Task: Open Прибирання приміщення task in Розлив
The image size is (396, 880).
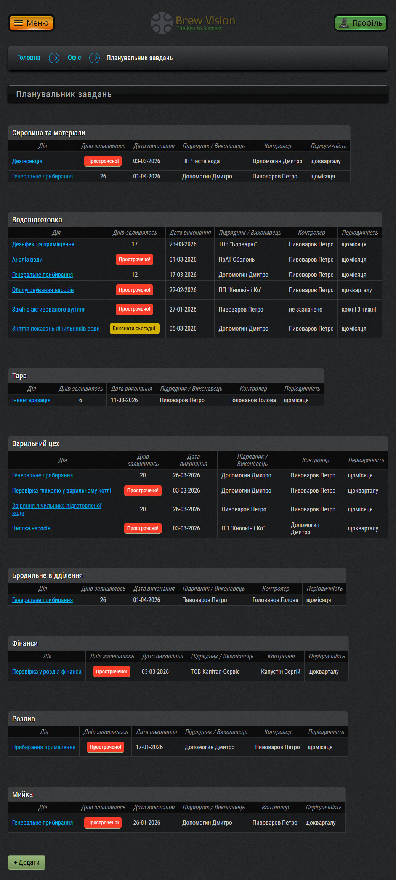Action: pos(44,747)
